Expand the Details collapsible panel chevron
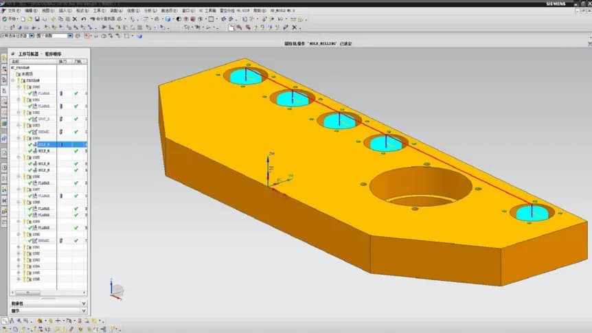 tap(84, 311)
